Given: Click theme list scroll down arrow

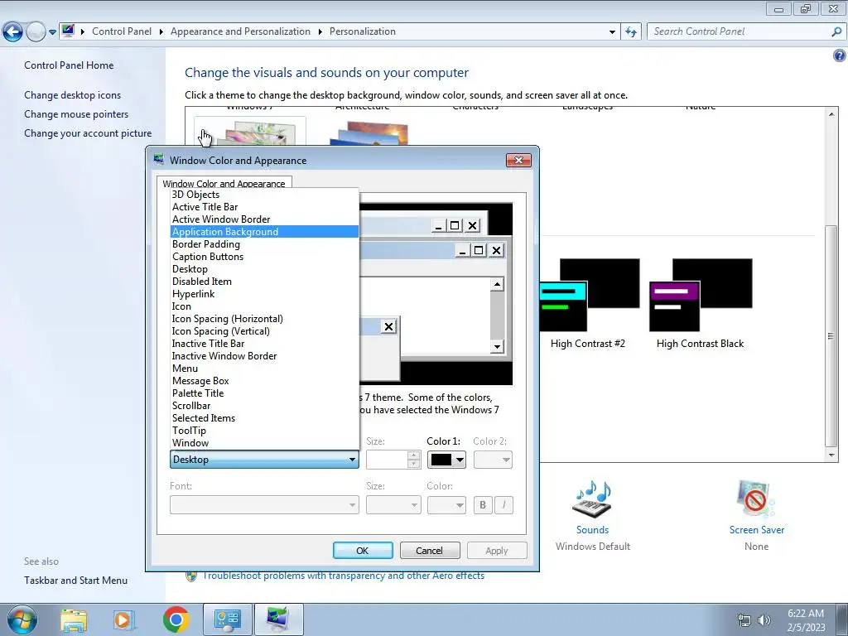Looking at the screenshot, I should (831, 455).
